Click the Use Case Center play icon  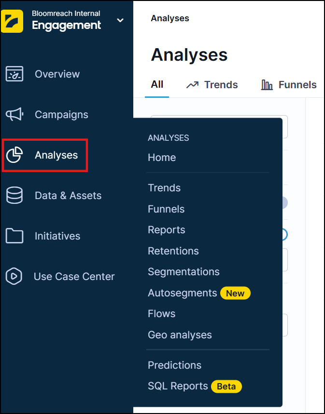pyautogui.click(x=14, y=276)
